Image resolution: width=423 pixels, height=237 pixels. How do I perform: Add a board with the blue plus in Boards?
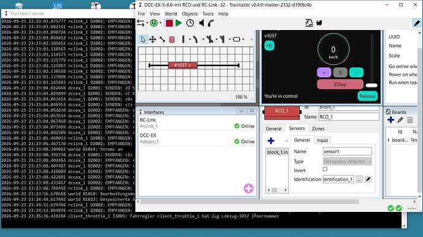[x=391, y=120]
